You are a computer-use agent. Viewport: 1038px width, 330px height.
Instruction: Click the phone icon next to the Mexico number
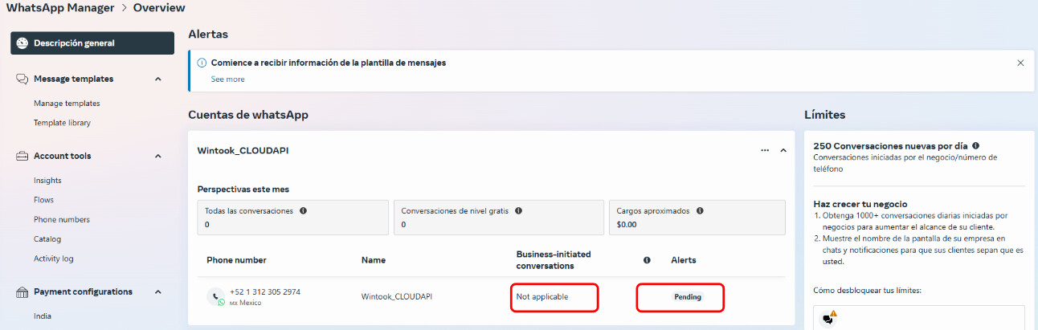(216, 295)
